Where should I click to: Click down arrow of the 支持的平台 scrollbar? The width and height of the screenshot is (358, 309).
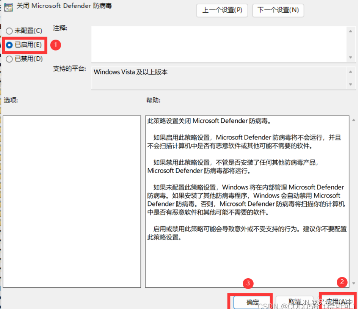pyautogui.click(x=350, y=84)
